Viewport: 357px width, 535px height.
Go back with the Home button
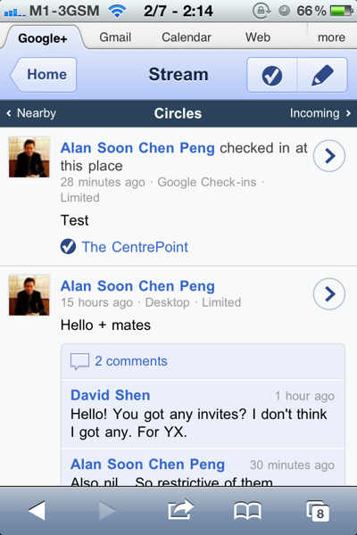[x=44, y=75]
